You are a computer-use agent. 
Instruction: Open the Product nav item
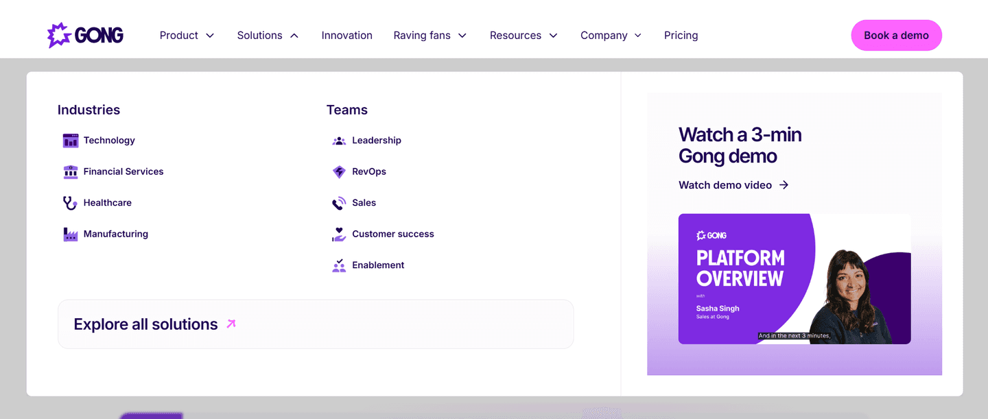coord(179,35)
